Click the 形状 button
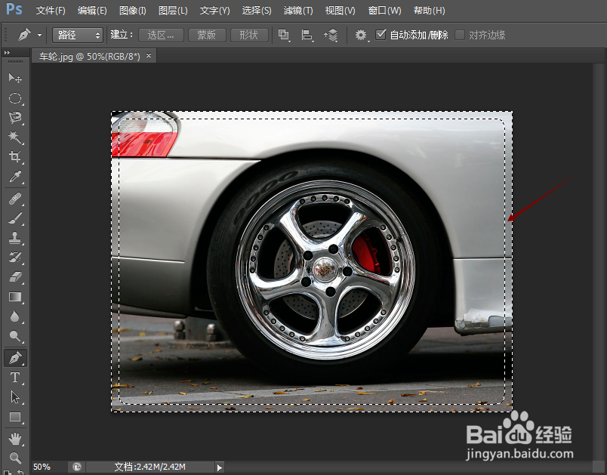Screen dimensions: 607x475 [249, 35]
